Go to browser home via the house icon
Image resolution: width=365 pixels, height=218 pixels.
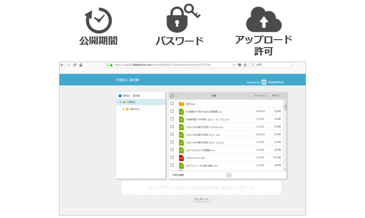pos(81,65)
